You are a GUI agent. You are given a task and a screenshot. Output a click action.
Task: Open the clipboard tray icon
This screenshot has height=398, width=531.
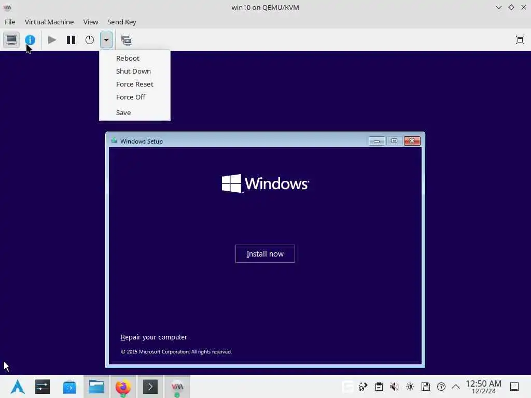pos(379,387)
